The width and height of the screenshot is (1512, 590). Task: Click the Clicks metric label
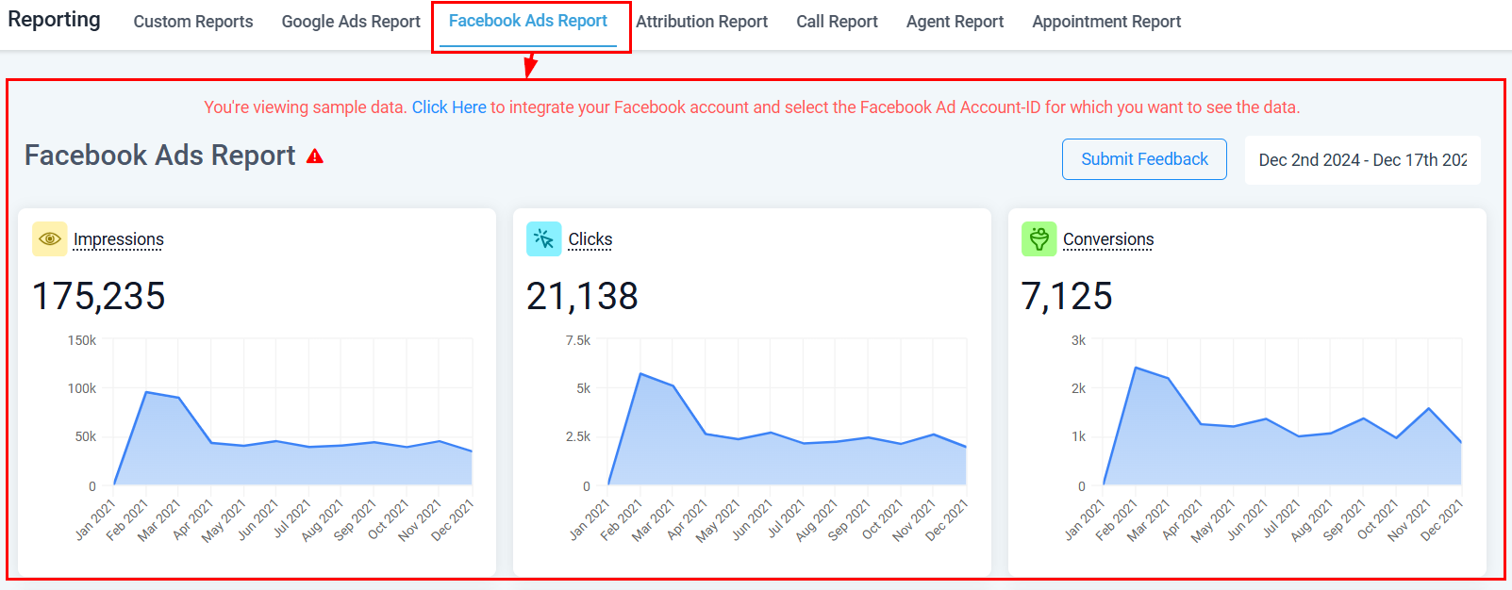coord(590,239)
